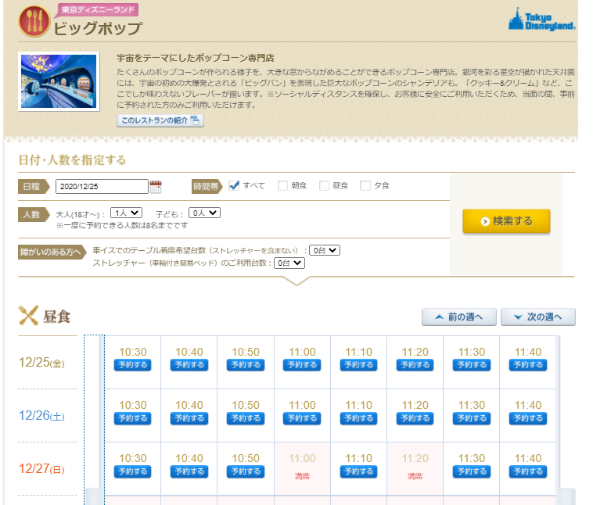Reserve 10:30 on 12/26
This screenshot has height=505, width=593.
pyautogui.click(x=133, y=418)
